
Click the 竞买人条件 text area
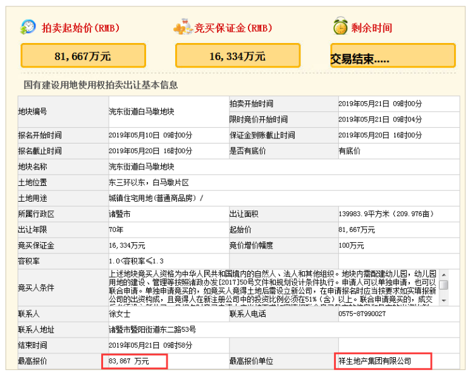[274, 288]
